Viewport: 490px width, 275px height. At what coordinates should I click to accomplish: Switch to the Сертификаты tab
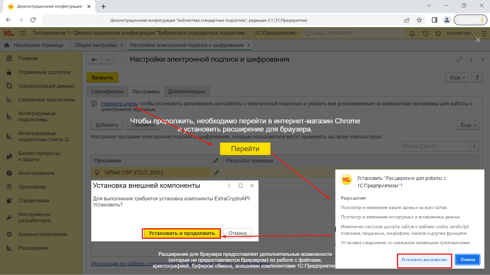pos(107,91)
